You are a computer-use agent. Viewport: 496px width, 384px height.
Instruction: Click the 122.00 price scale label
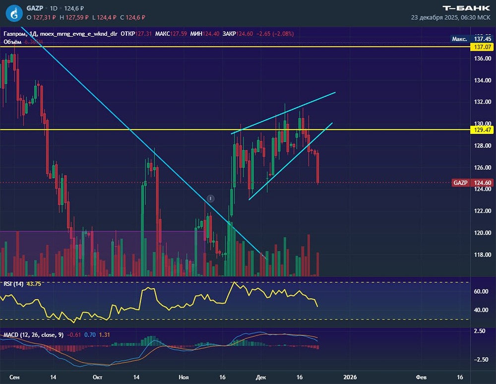pos(483,211)
